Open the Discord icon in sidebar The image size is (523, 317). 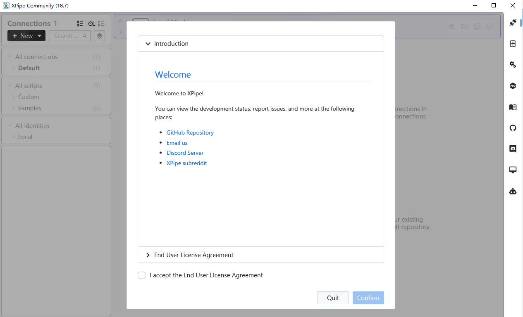tap(513, 149)
